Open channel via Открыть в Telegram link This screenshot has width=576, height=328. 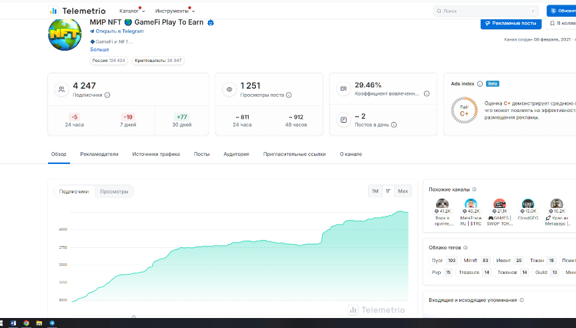[117, 31]
